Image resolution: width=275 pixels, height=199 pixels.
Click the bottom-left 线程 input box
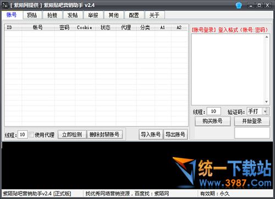coord(23,135)
